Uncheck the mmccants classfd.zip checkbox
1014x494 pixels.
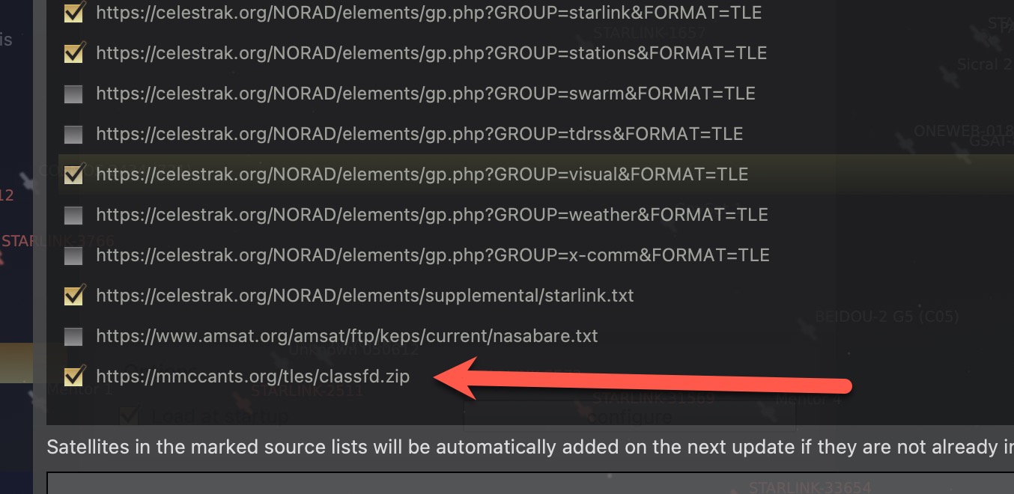click(x=73, y=376)
